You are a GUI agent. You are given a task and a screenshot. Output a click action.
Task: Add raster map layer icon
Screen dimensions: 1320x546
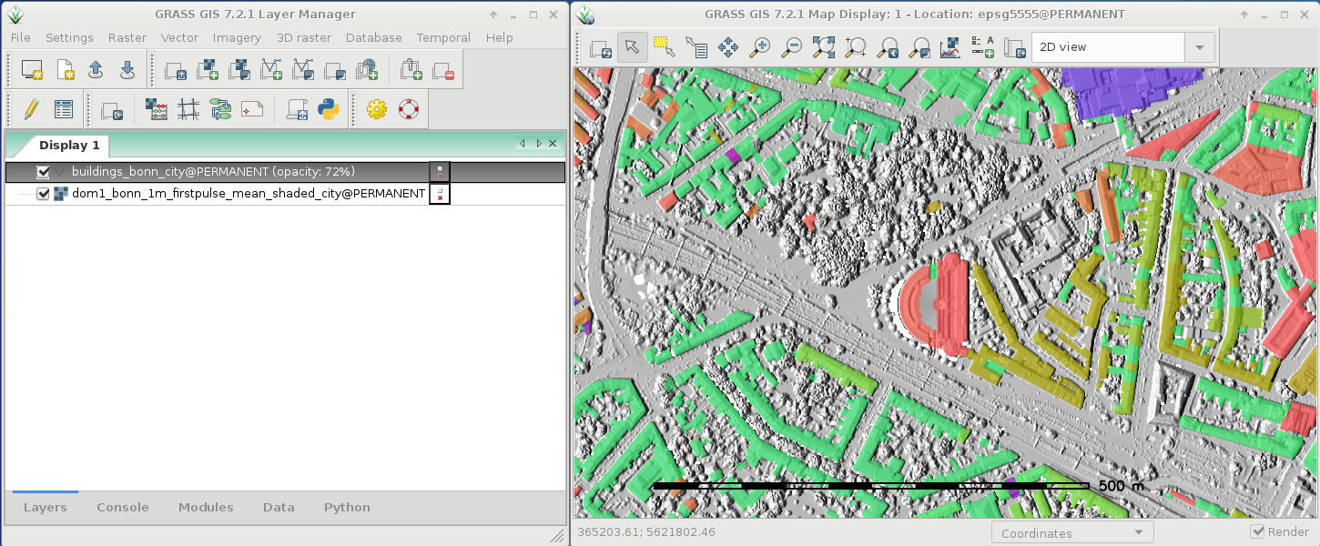pyautogui.click(x=208, y=70)
